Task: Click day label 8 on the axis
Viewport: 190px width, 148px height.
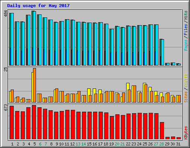Action: tap(51, 144)
